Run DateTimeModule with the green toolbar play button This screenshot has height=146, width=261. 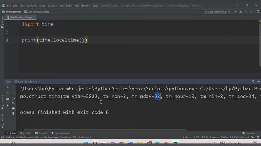point(236,12)
